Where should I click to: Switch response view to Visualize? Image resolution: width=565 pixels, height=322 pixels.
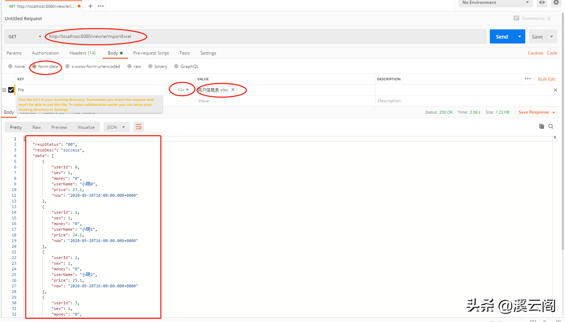(x=86, y=127)
